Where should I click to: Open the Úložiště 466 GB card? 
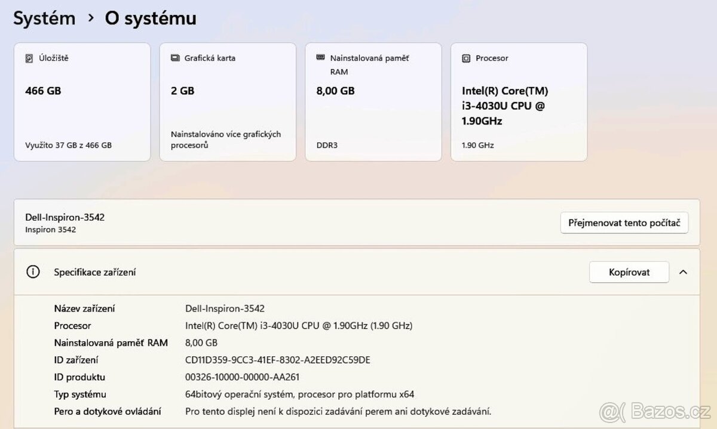click(x=82, y=102)
